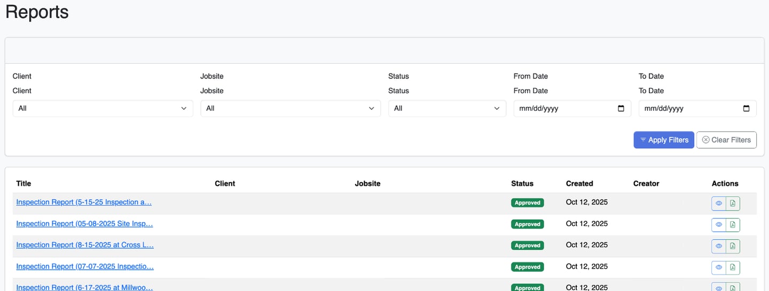This screenshot has height=291, width=769.
Task: Click the Reports page heading
Action: pos(37,12)
